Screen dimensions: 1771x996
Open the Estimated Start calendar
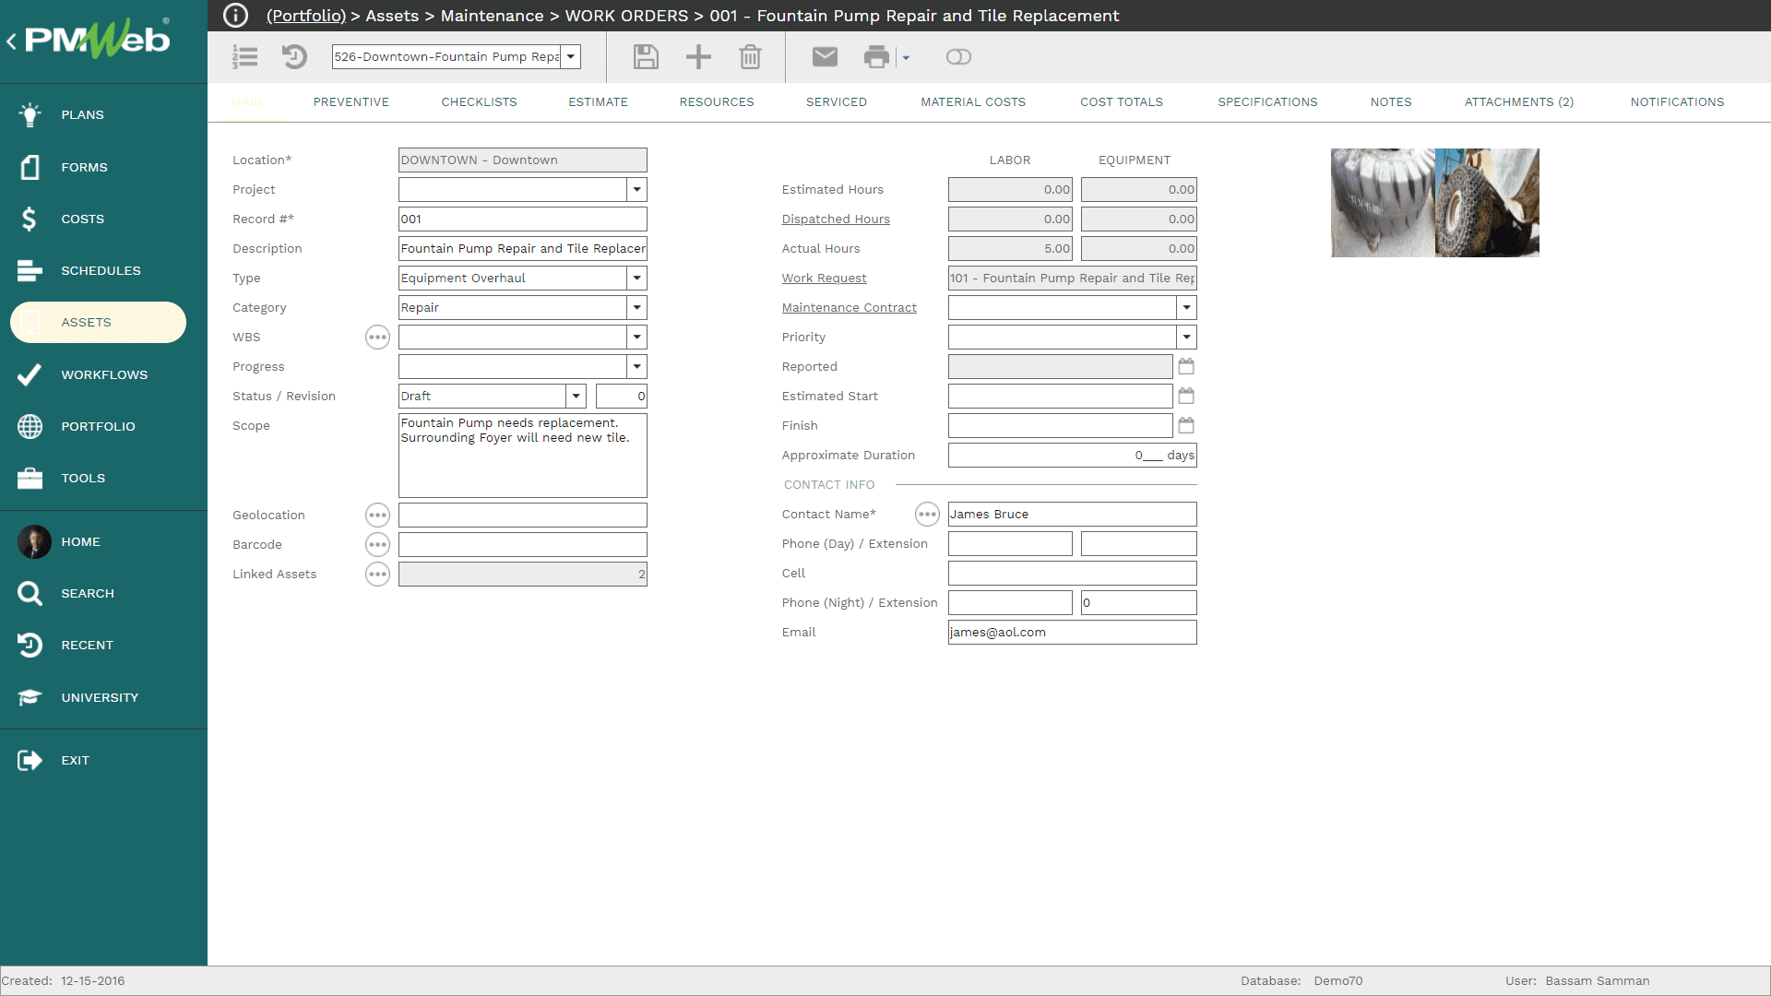pos(1186,396)
